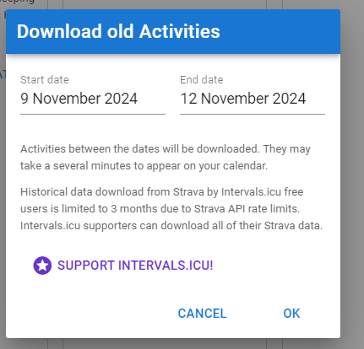Click the "Start date" field label
This screenshot has width=364, height=349.
click(45, 80)
